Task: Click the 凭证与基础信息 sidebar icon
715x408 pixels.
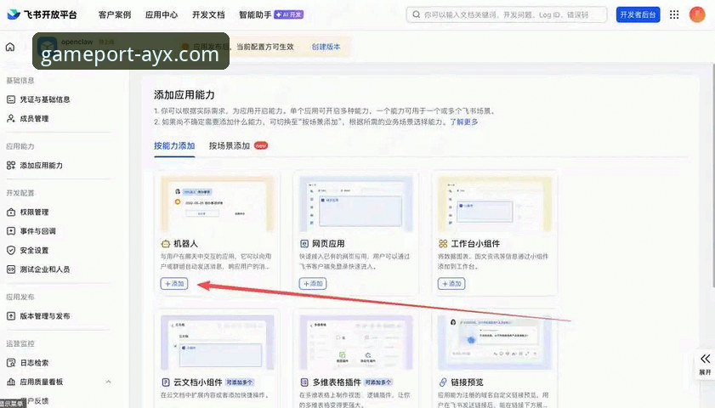Action: coord(11,99)
